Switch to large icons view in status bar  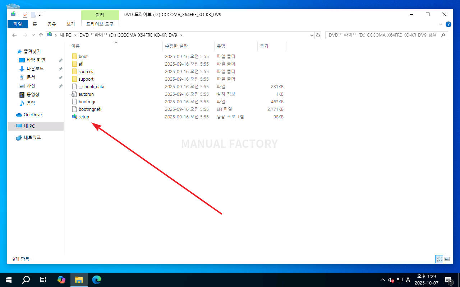447,259
